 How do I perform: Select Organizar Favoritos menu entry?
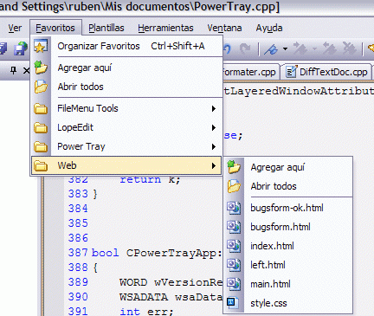coord(126,46)
